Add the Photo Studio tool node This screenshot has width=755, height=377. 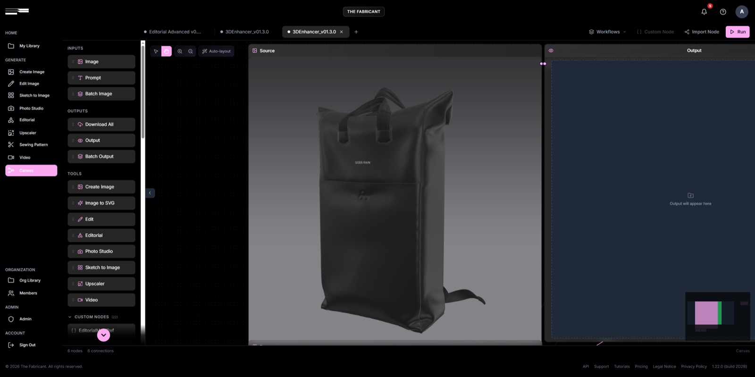click(x=101, y=251)
